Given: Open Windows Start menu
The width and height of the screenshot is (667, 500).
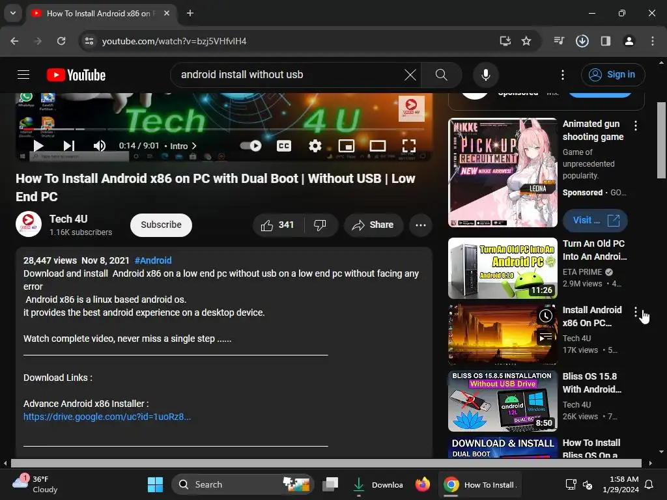Looking at the screenshot, I should click(155, 484).
